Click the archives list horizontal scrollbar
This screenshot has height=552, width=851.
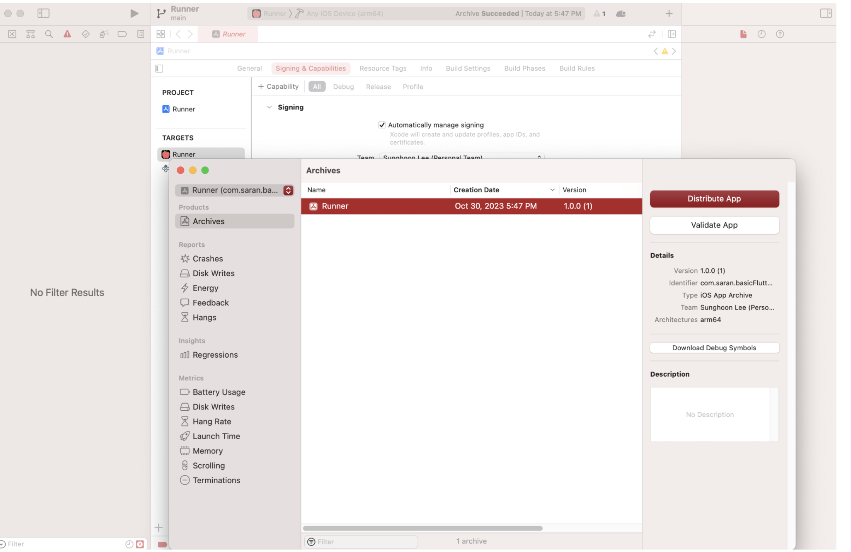423,529
